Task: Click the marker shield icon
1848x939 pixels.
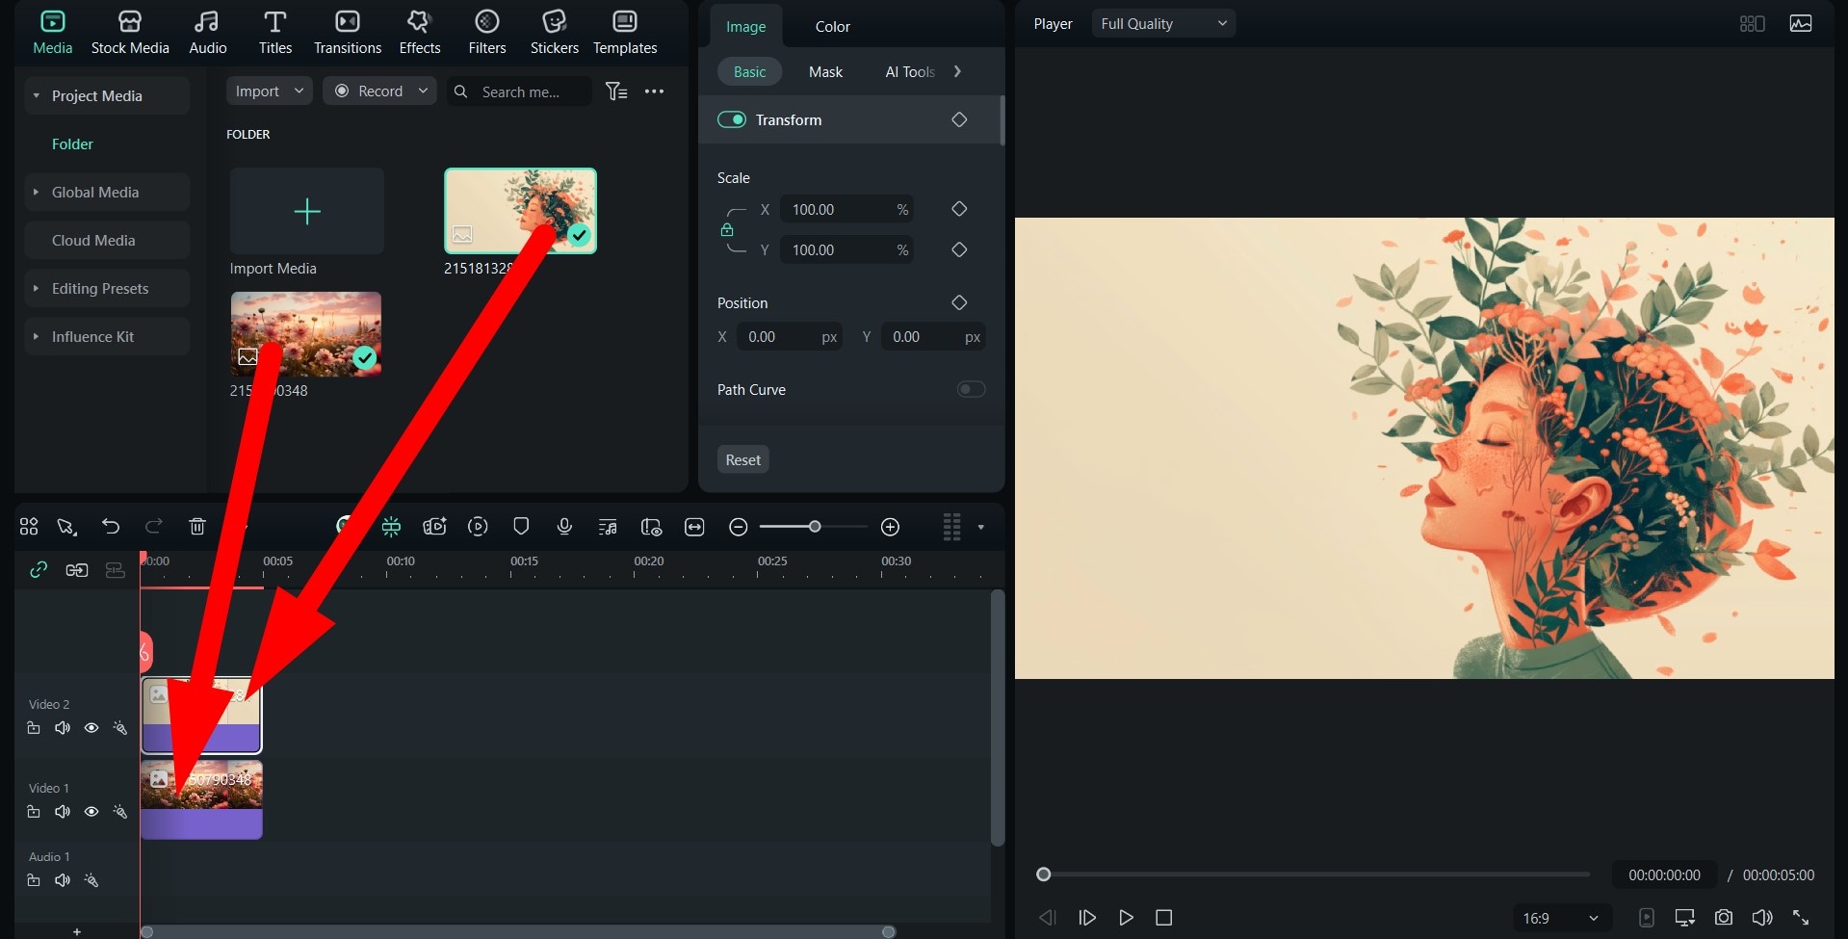Action: point(521,526)
